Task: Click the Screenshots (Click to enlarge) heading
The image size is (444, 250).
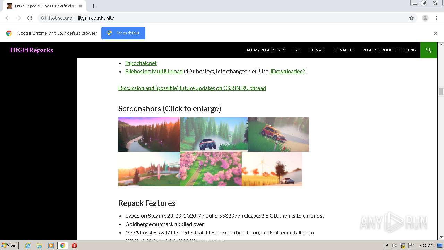Action: pyautogui.click(x=170, y=108)
